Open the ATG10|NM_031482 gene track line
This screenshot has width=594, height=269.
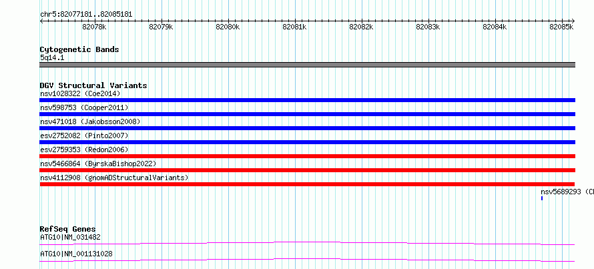(x=307, y=243)
